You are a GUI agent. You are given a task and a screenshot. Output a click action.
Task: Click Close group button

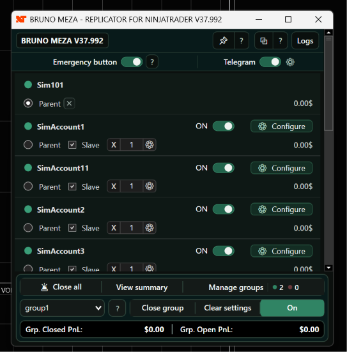pos(162,308)
